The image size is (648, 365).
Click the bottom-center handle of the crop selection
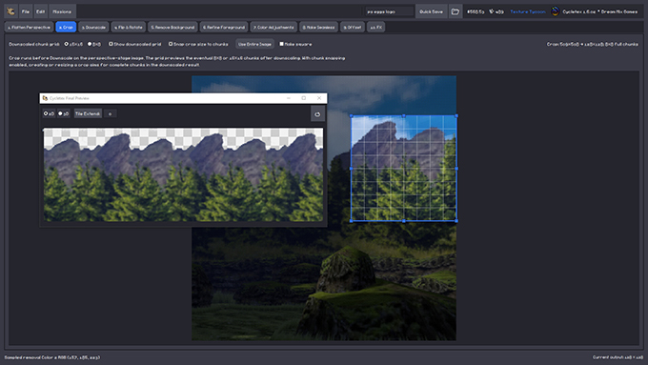coord(404,221)
